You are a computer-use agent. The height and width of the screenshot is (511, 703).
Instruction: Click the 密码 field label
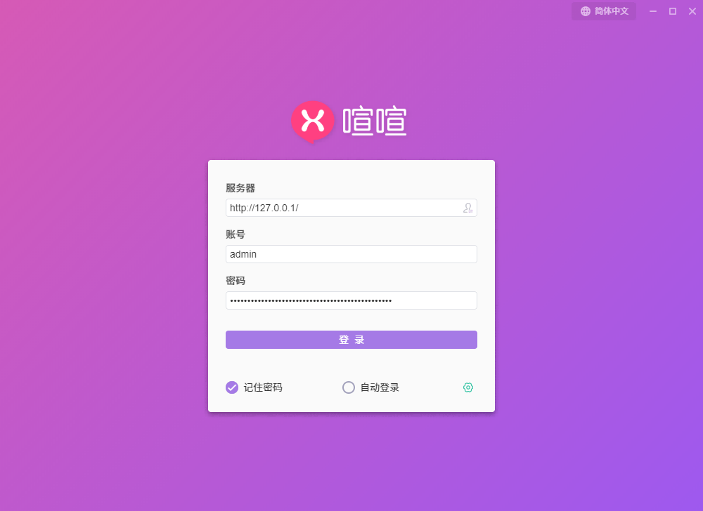[236, 281]
